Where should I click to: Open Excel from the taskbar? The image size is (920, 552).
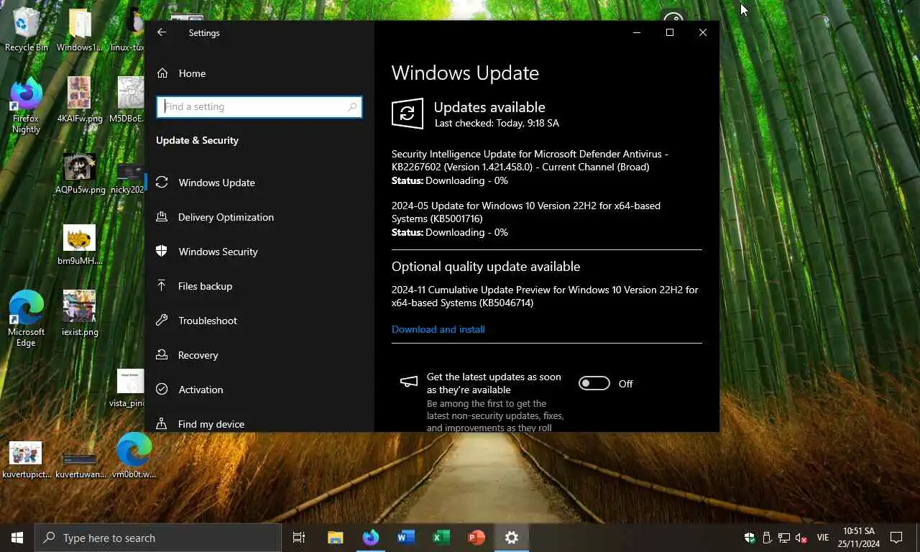click(441, 538)
